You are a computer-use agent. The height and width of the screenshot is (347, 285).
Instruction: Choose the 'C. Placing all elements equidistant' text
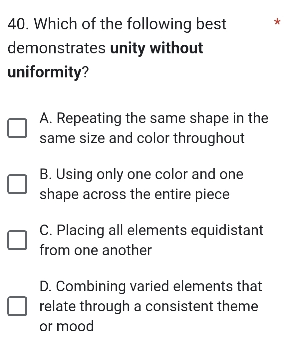(151, 230)
